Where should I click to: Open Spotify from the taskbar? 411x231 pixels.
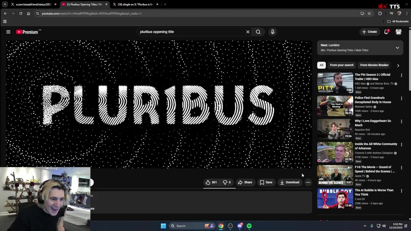tap(249, 226)
